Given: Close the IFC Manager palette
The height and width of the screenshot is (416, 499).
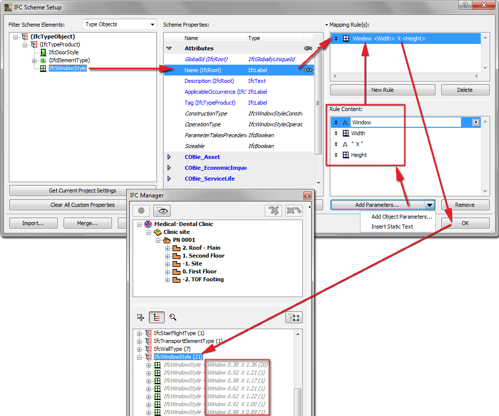Looking at the screenshot, I should click(x=307, y=195).
